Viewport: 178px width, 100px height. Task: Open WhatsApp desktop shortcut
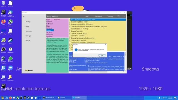(x=11, y=59)
